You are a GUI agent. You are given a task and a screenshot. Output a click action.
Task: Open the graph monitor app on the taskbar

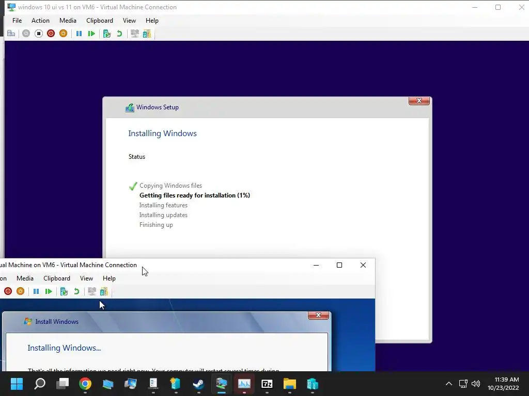pos(244,384)
